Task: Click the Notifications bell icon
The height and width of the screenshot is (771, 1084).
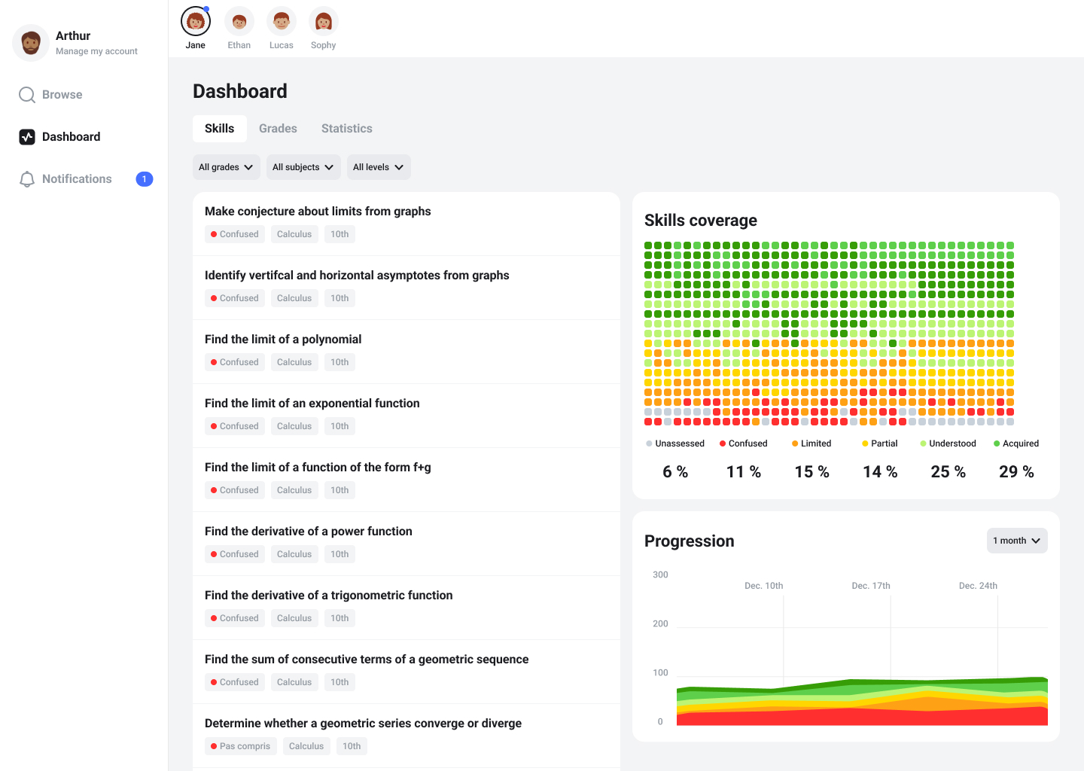Action: pos(27,179)
